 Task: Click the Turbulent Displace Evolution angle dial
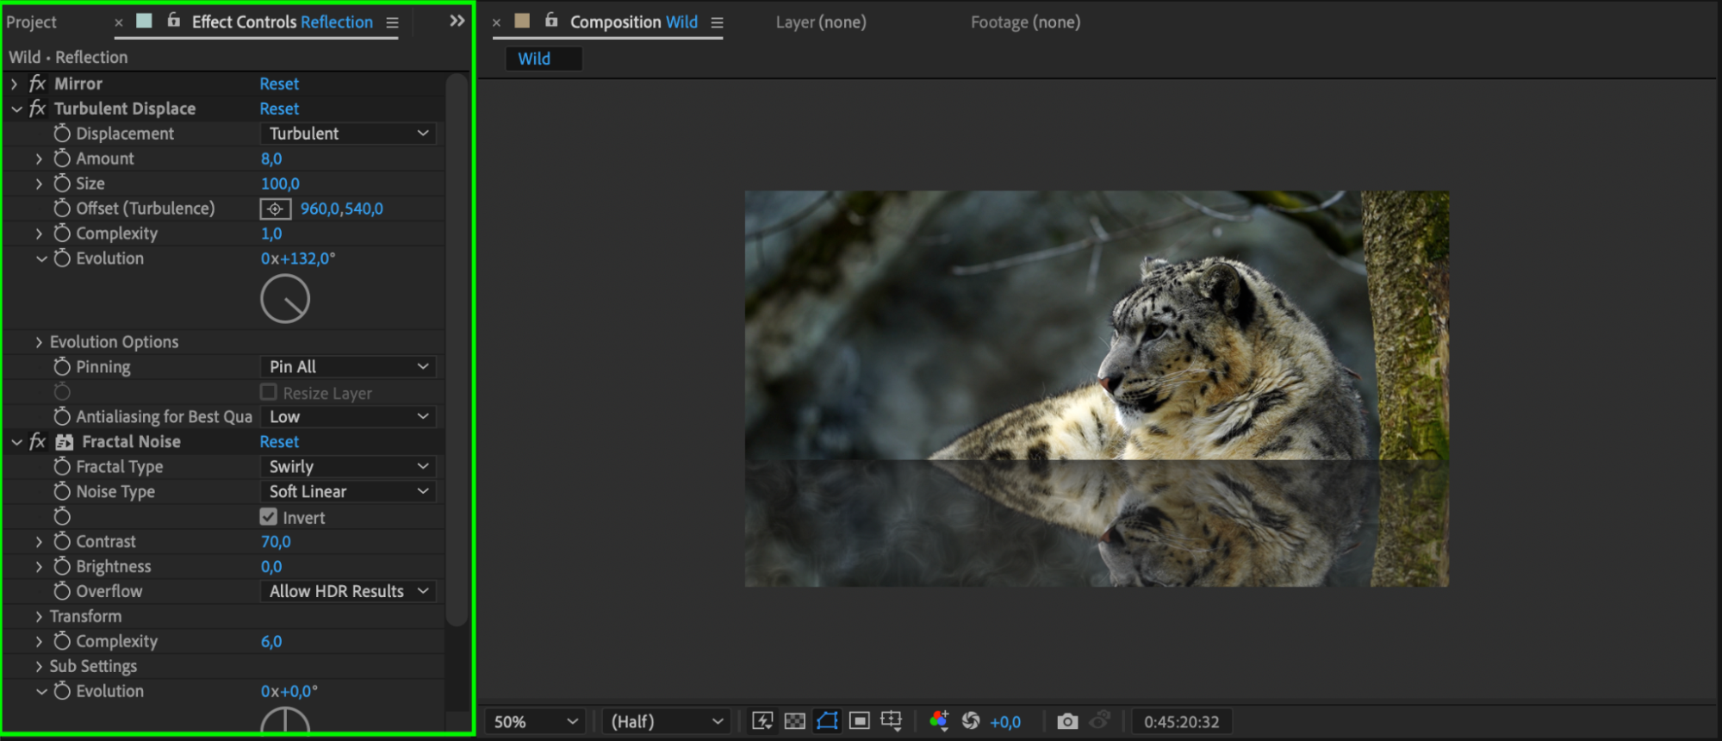pyautogui.click(x=285, y=299)
